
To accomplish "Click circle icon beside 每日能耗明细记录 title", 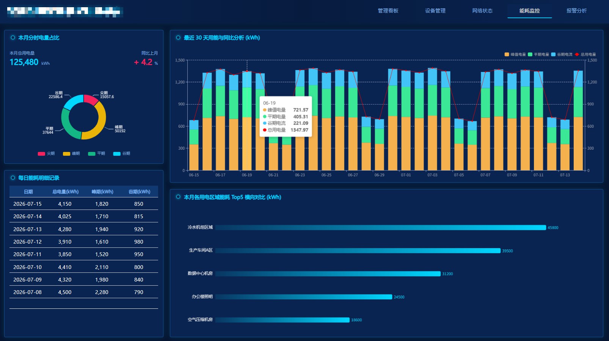I will (13, 178).
